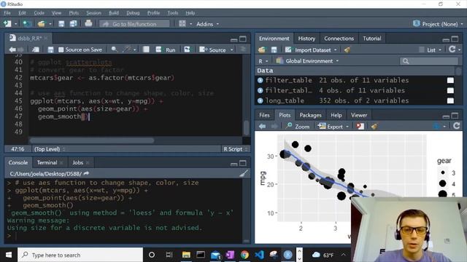The width and height of the screenshot is (467, 262).
Task: Switch to the Packages tab
Action: click(310, 115)
